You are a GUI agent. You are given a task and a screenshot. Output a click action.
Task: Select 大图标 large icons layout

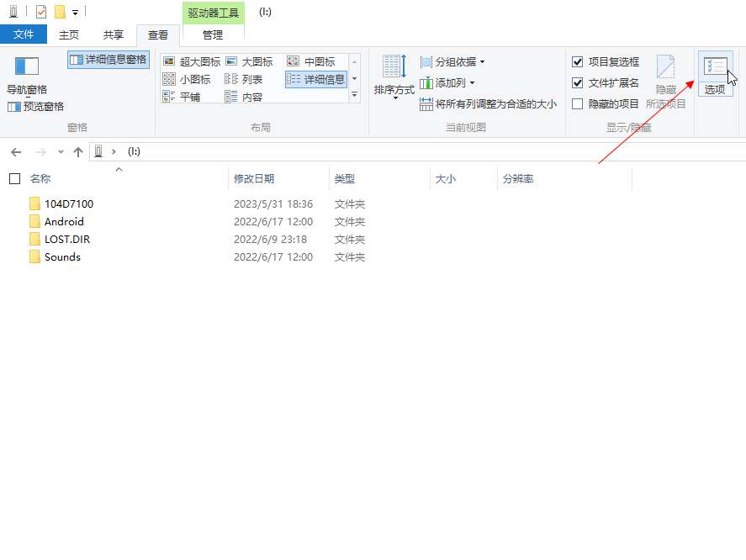click(x=249, y=61)
